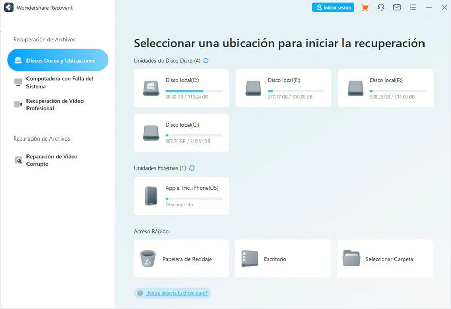Refresh the Unidades Externas list
Image resolution: width=451 pixels, height=309 pixels.
coord(192,168)
